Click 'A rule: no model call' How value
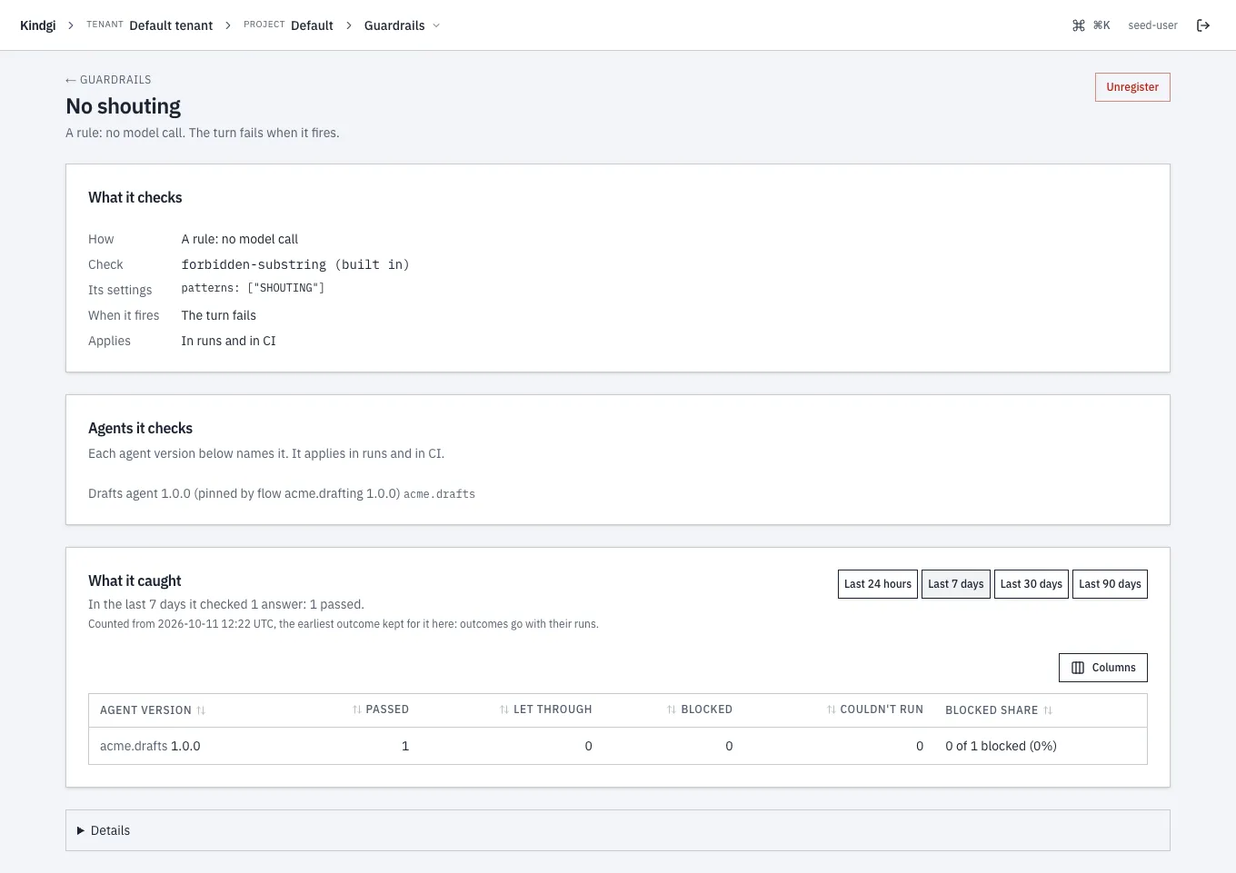Screen dimensions: 1236x873 tap(239, 239)
